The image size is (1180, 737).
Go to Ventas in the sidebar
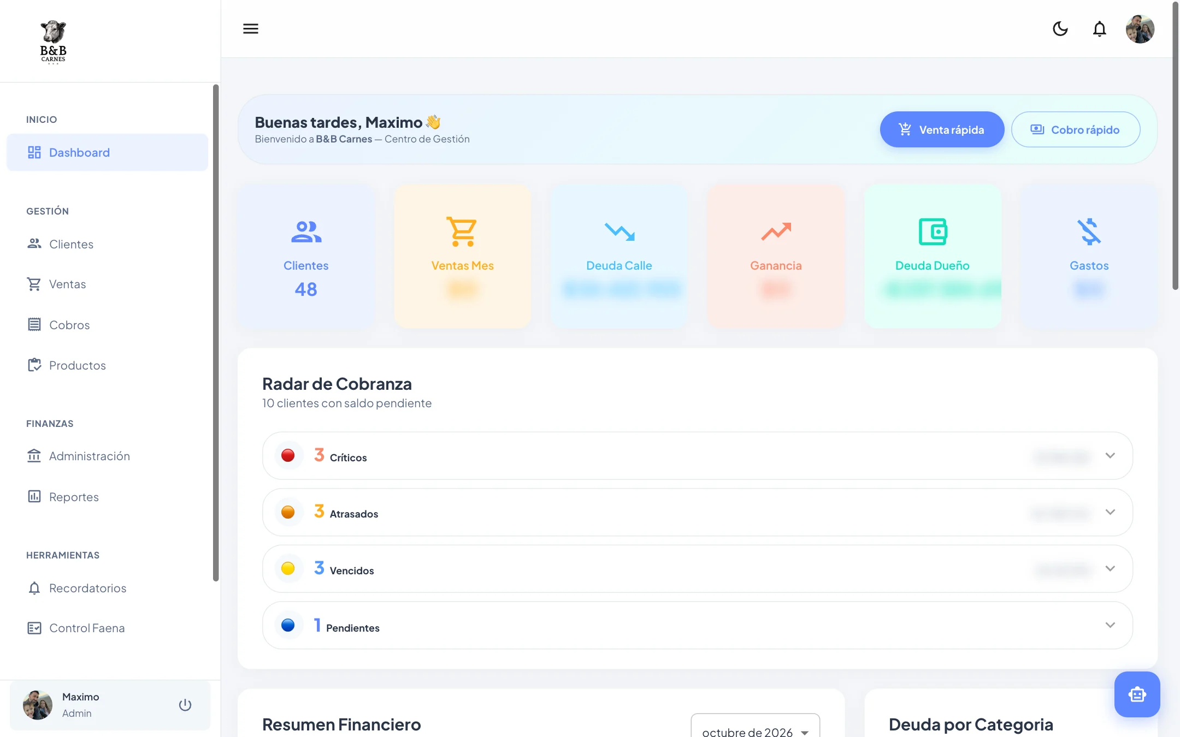click(x=107, y=284)
